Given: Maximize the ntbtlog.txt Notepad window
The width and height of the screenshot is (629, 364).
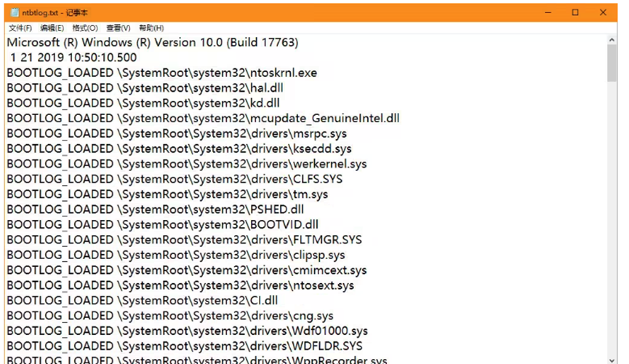Looking at the screenshot, I should point(575,12).
